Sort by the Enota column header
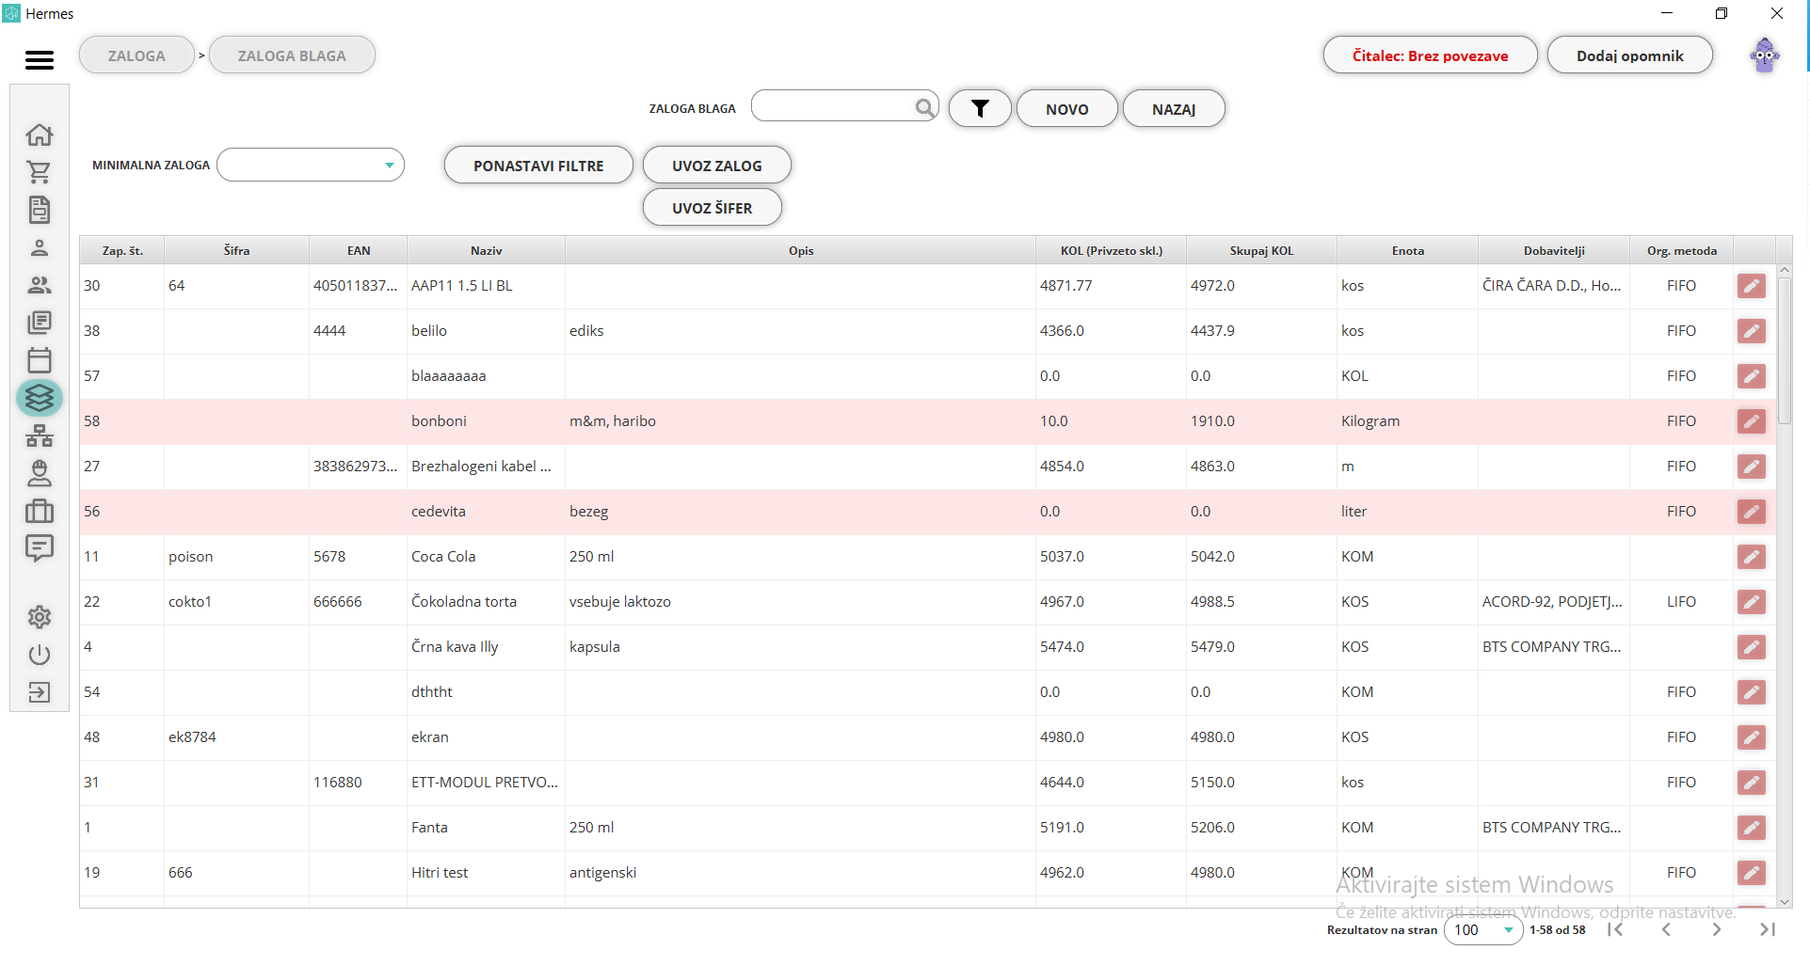 point(1408,250)
